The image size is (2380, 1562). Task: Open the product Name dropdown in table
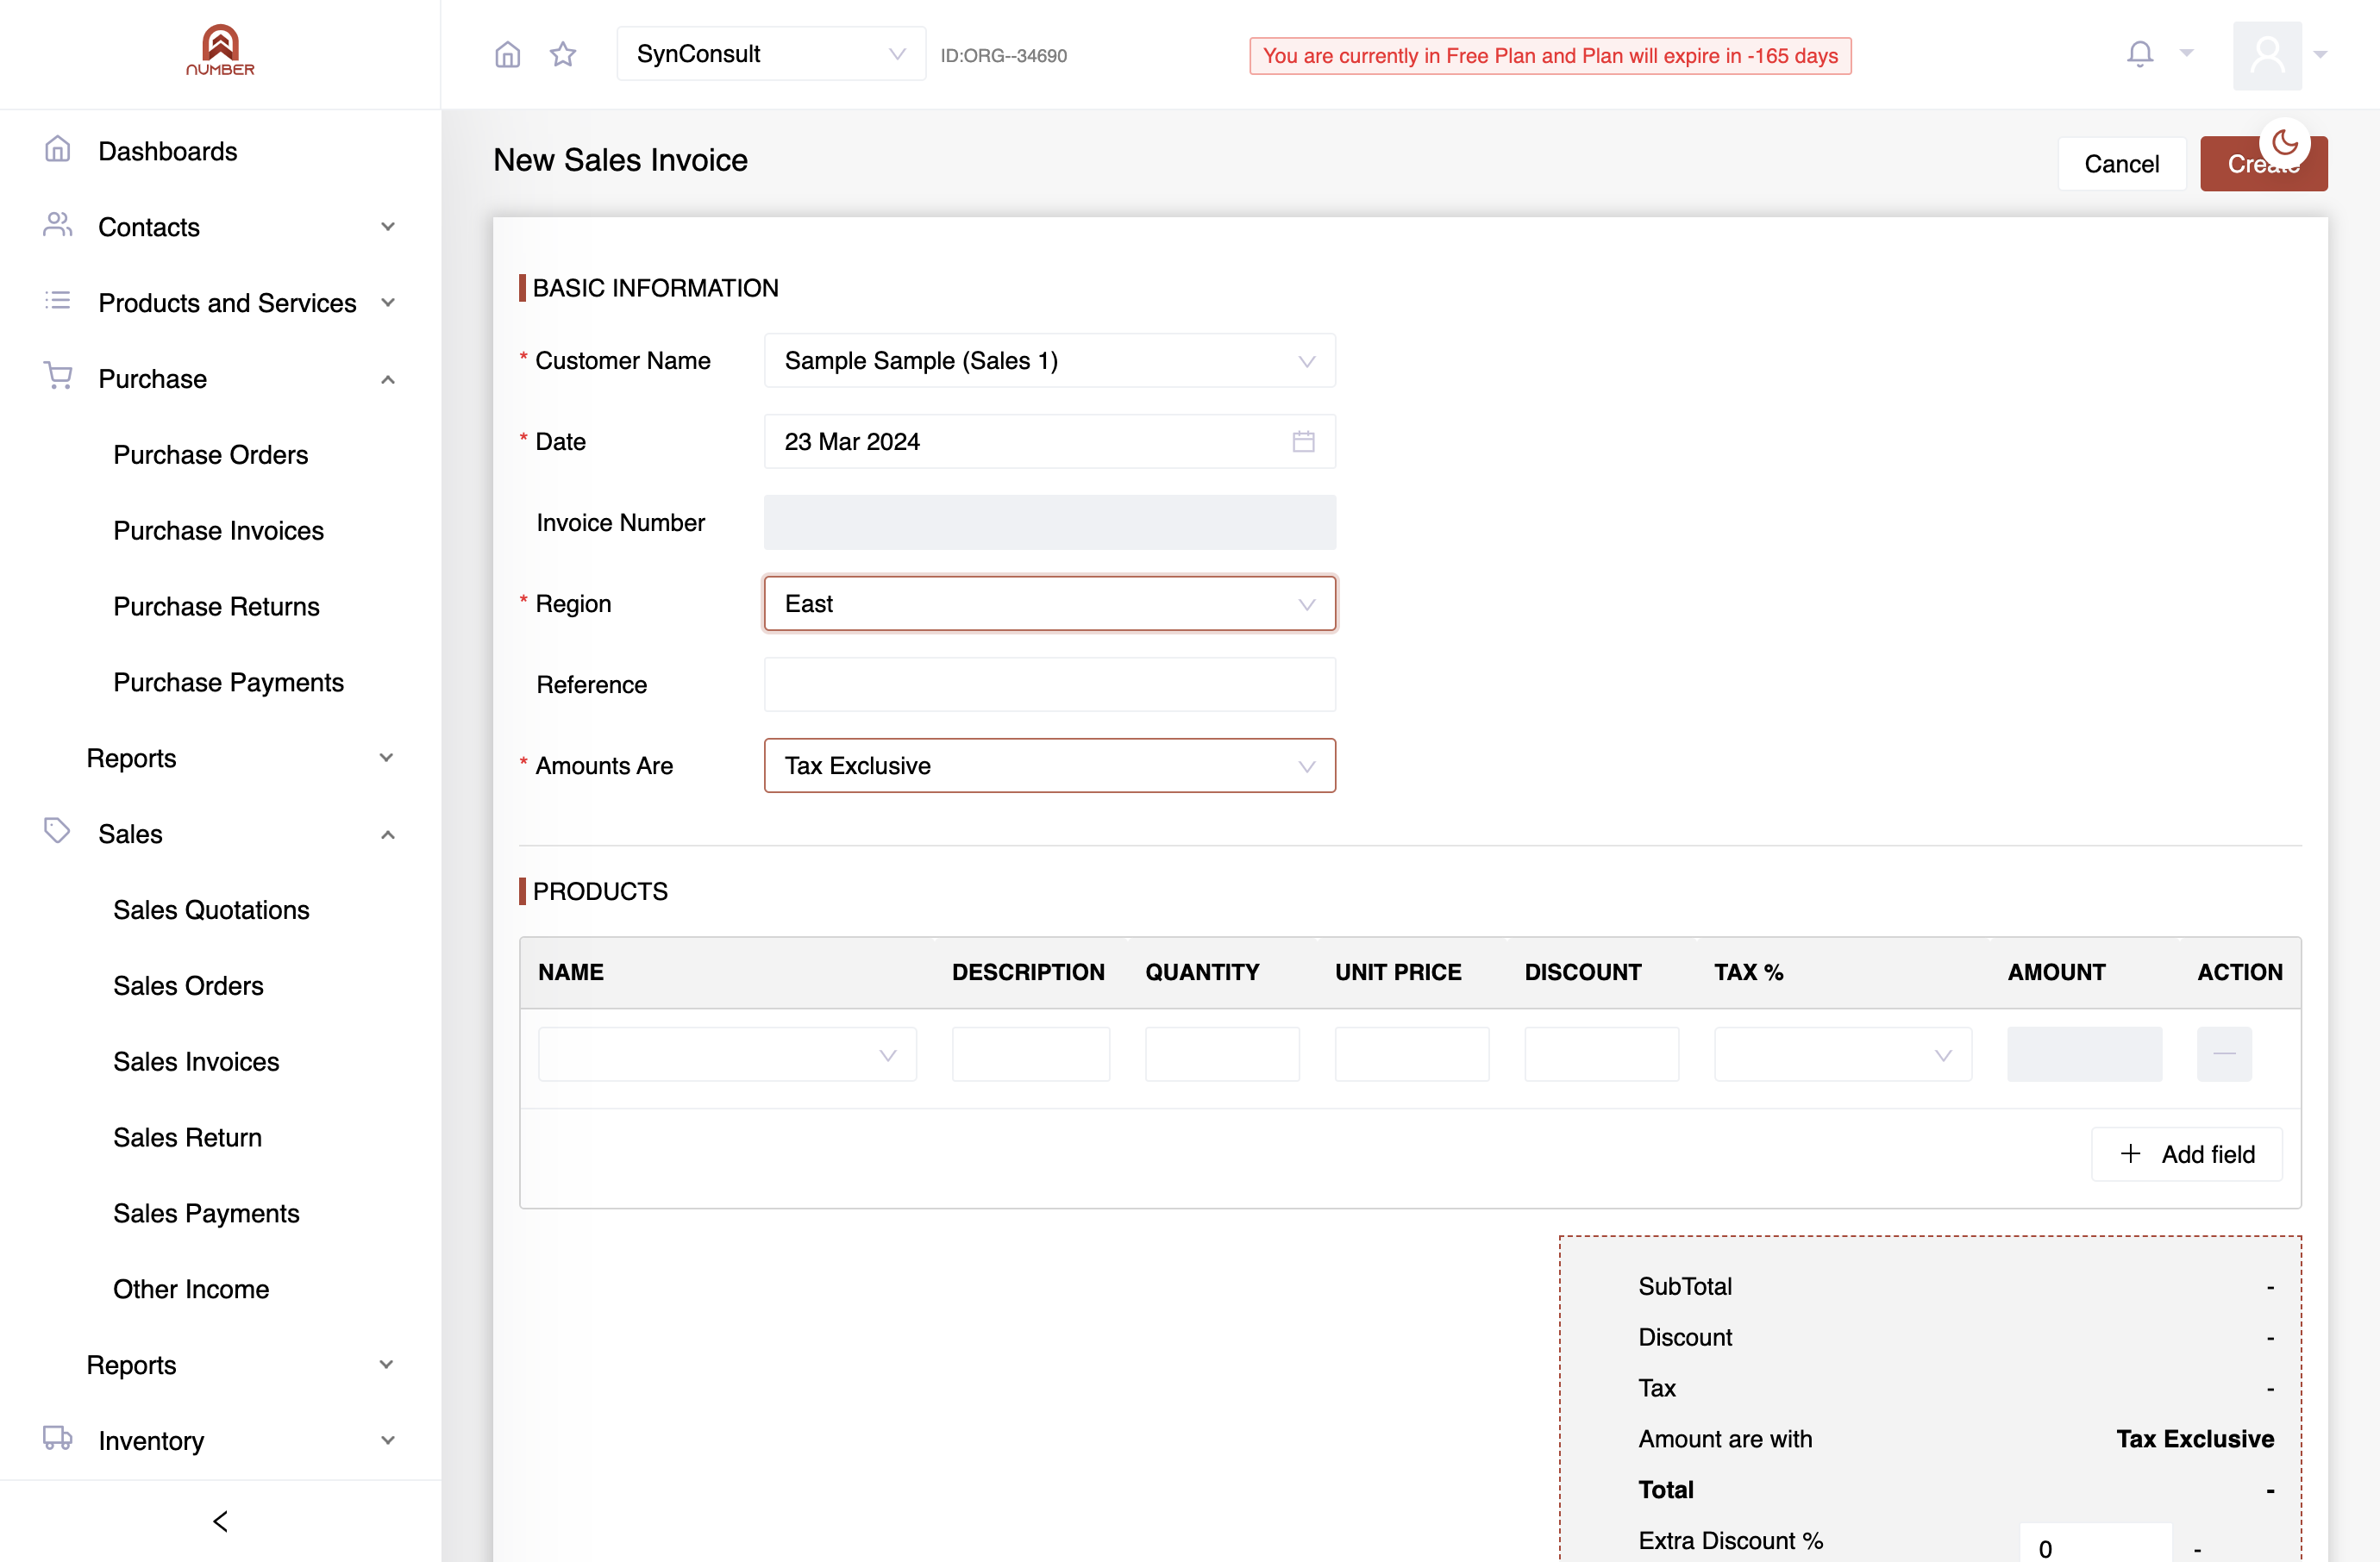tap(727, 1054)
